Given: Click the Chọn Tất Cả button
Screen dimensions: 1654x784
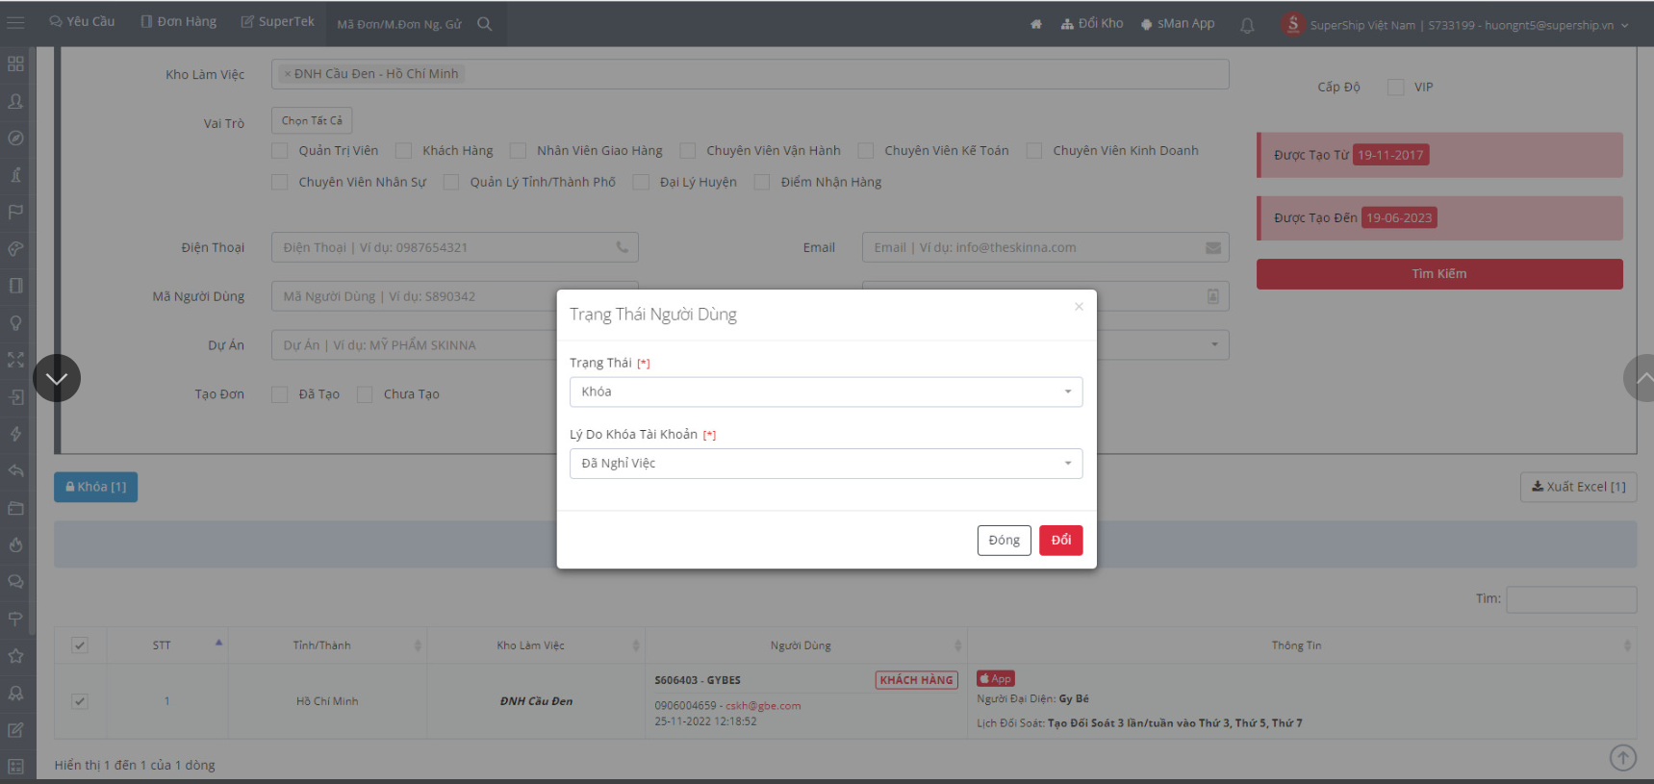Looking at the screenshot, I should point(312,120).
